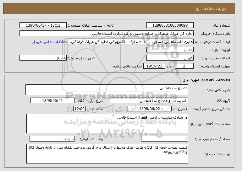Click the unit field showing سری
This screenshot has width=242, height=171.
click(x=52, y=139)
